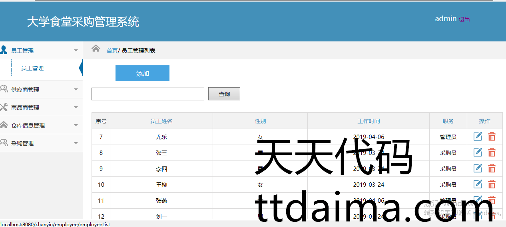Click trash icon in 李四 row
Image resolution: width=506 pixels, height=227 pixels.
[492, 168]
